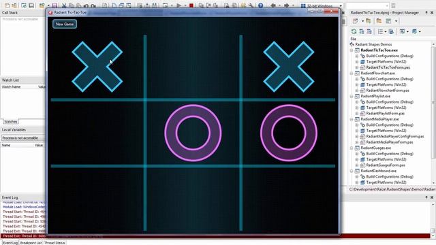Viewport: 436px width, 245px height.
Task: Click the open folder icon in Project Manager
Action: tap(369, 21)
